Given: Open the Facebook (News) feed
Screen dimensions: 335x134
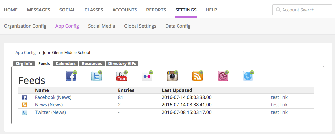Looking at the screenshot, I should coord(53,97).
